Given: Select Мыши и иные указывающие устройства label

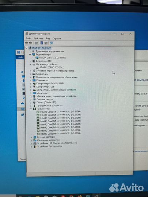Looking at the screenshot, I should pos(56,96).
